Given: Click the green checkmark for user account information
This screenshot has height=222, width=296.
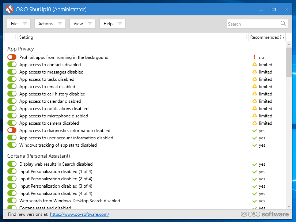Looking at the screenshot, I should coord(254,138).
